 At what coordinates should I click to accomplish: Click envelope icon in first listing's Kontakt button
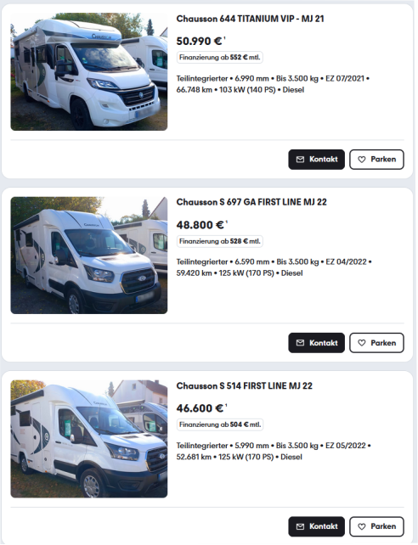click(x=300, y=160)
